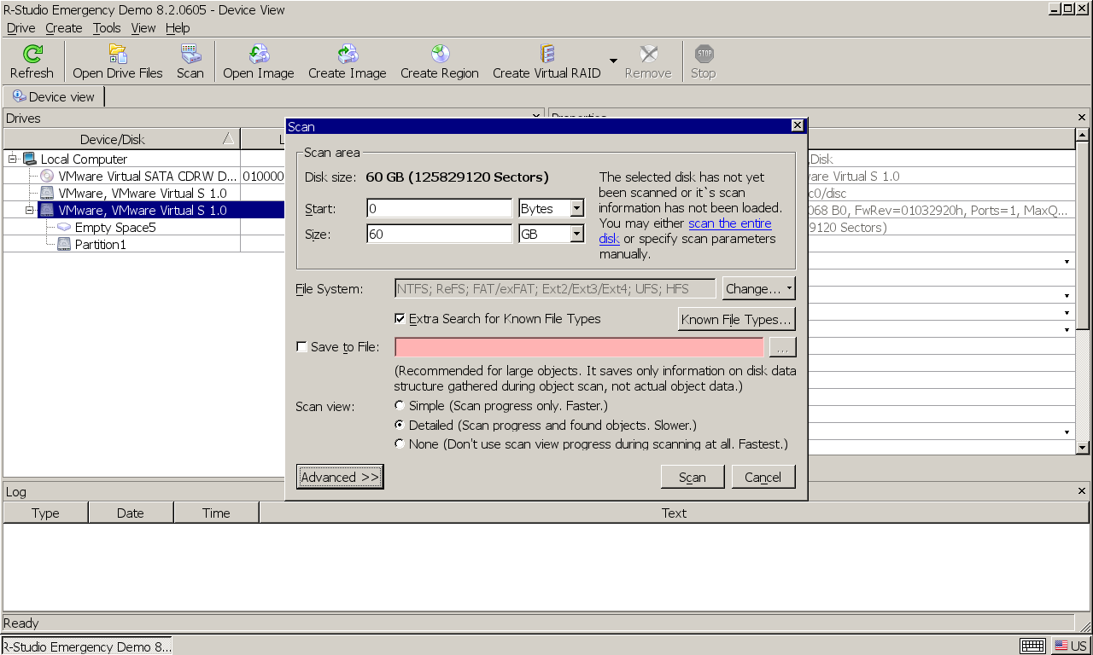Open the Size units GB dropdown

[577, 234]
